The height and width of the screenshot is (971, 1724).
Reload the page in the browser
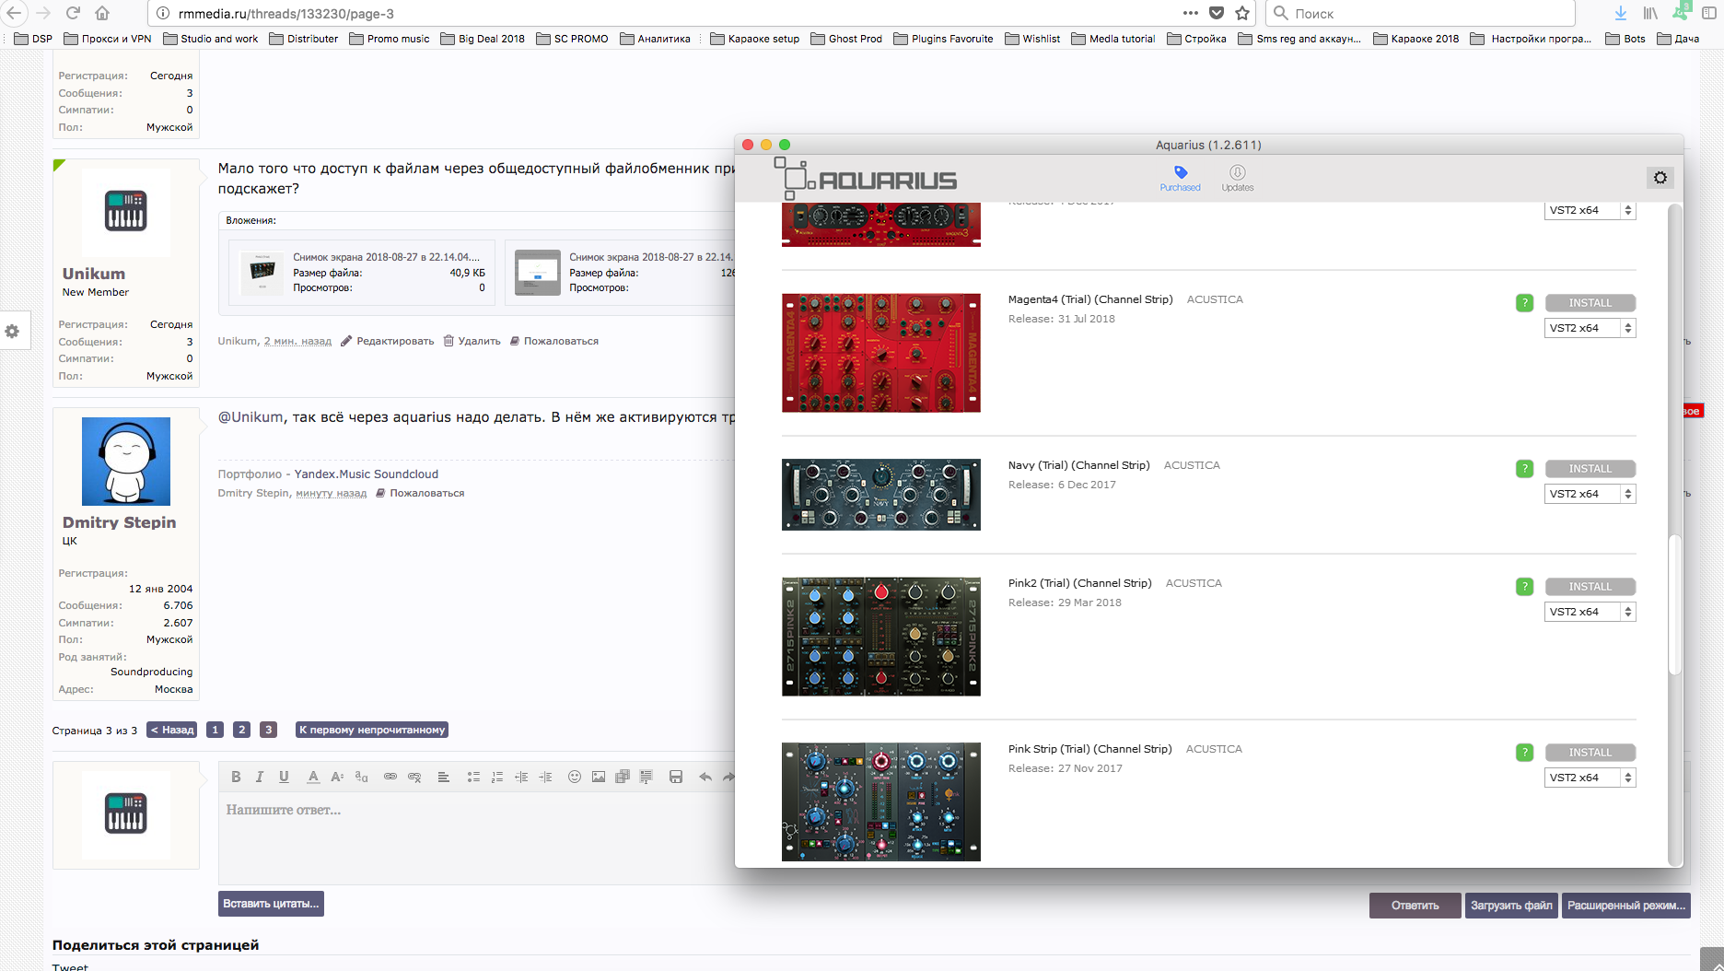74,13
